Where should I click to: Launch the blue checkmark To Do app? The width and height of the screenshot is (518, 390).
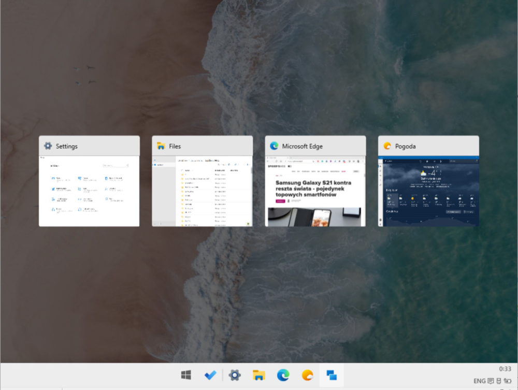tap(210, 375)
